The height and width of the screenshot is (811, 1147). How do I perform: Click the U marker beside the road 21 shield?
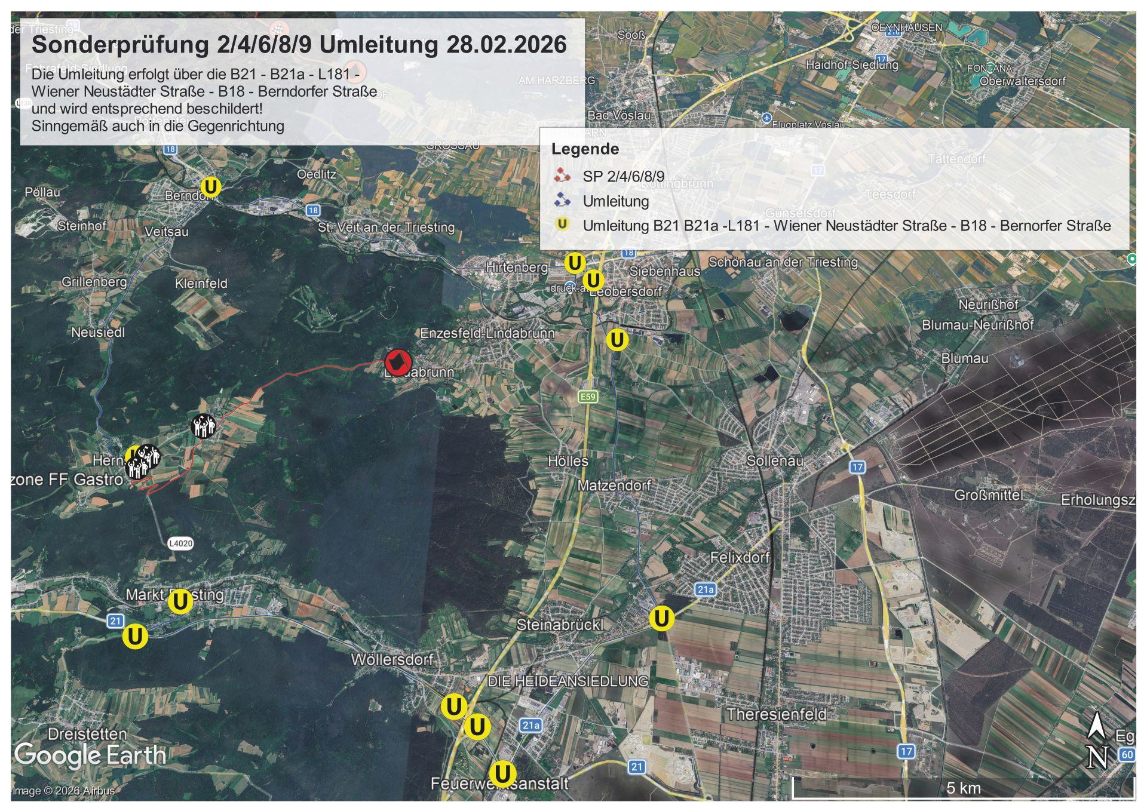click(x=135, y=636)
